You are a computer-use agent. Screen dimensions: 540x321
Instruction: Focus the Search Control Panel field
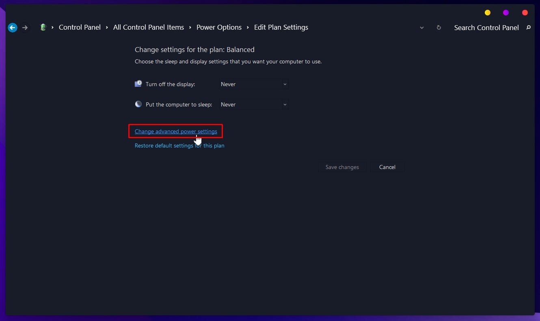pos(486,28)
